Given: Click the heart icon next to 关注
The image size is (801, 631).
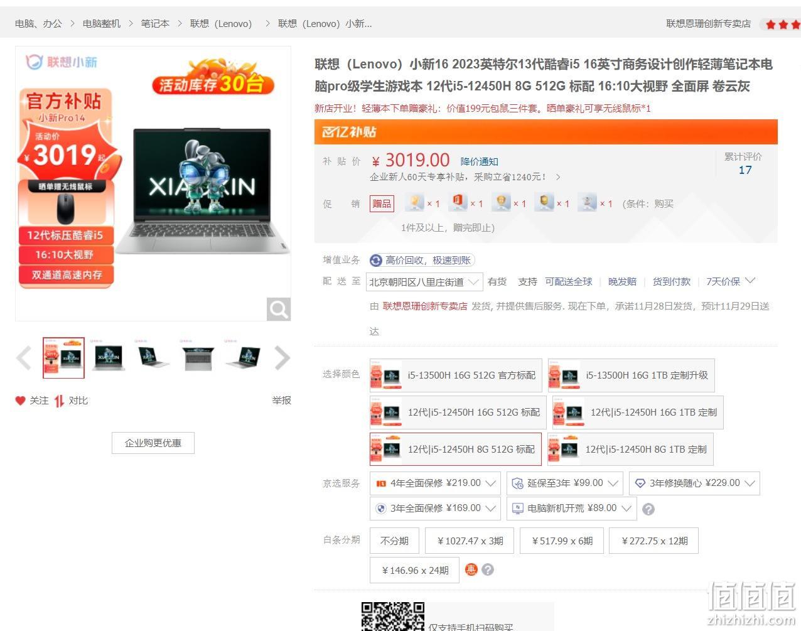Looking at the screenshot, I should (20, 401).
